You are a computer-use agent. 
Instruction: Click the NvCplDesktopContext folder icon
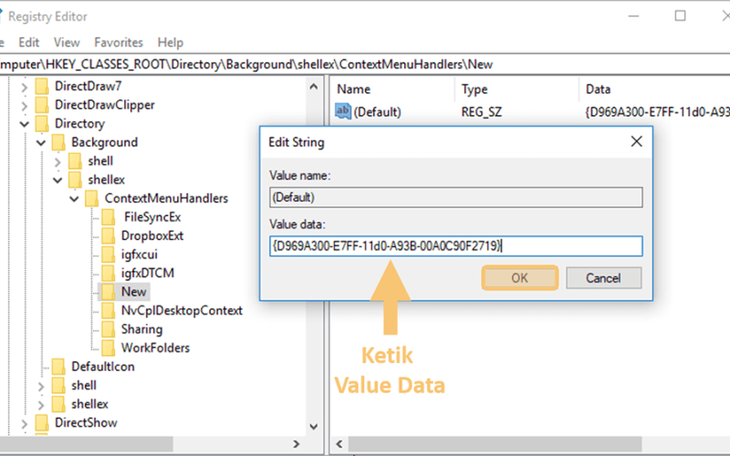coord(108,310)
